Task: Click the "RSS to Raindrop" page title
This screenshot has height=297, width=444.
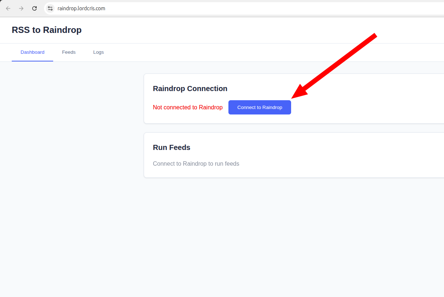Action: point(47,30)
